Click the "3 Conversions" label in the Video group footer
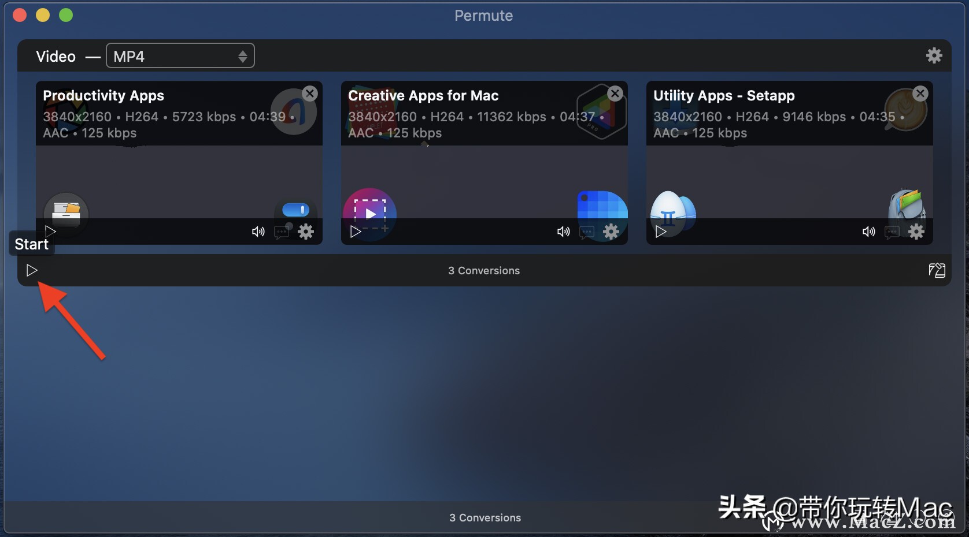The image size is (969, 537). [x=484, y=271]
